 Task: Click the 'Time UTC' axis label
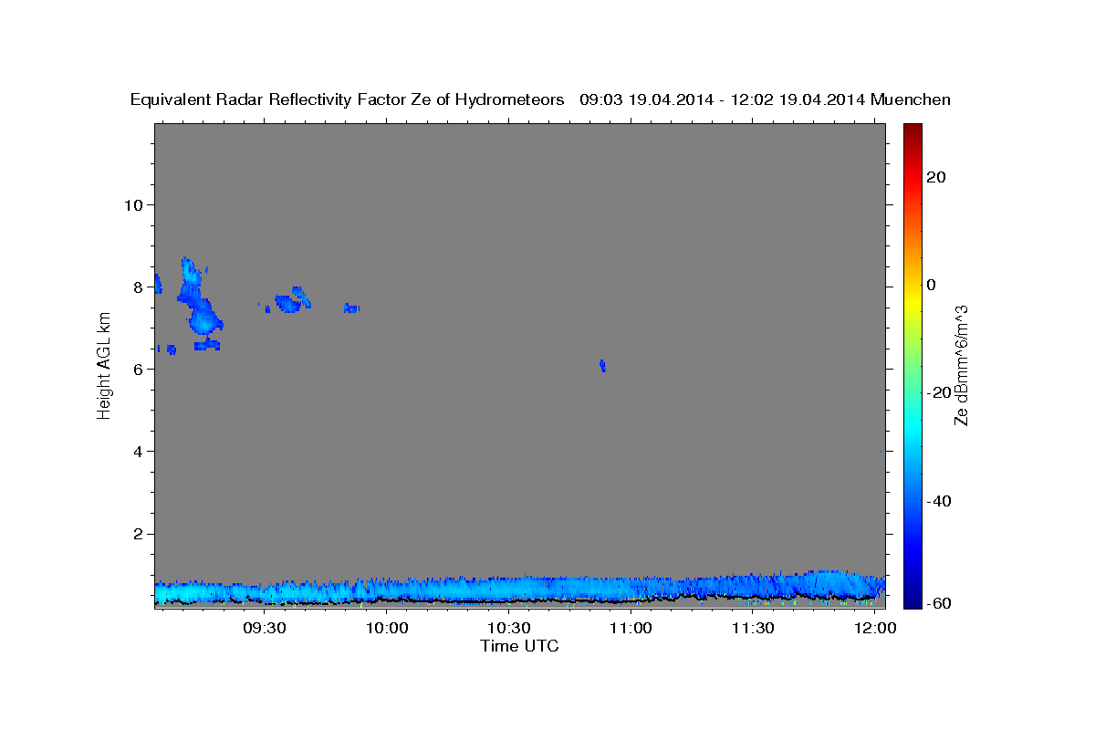click(x=519, y=646)
